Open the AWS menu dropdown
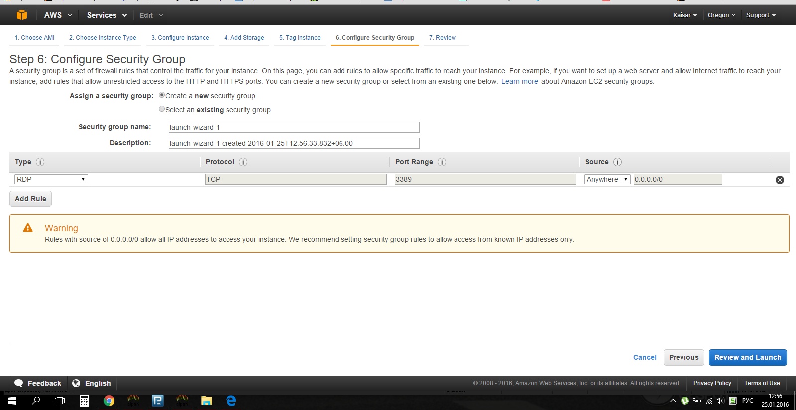 pos(58,15)
